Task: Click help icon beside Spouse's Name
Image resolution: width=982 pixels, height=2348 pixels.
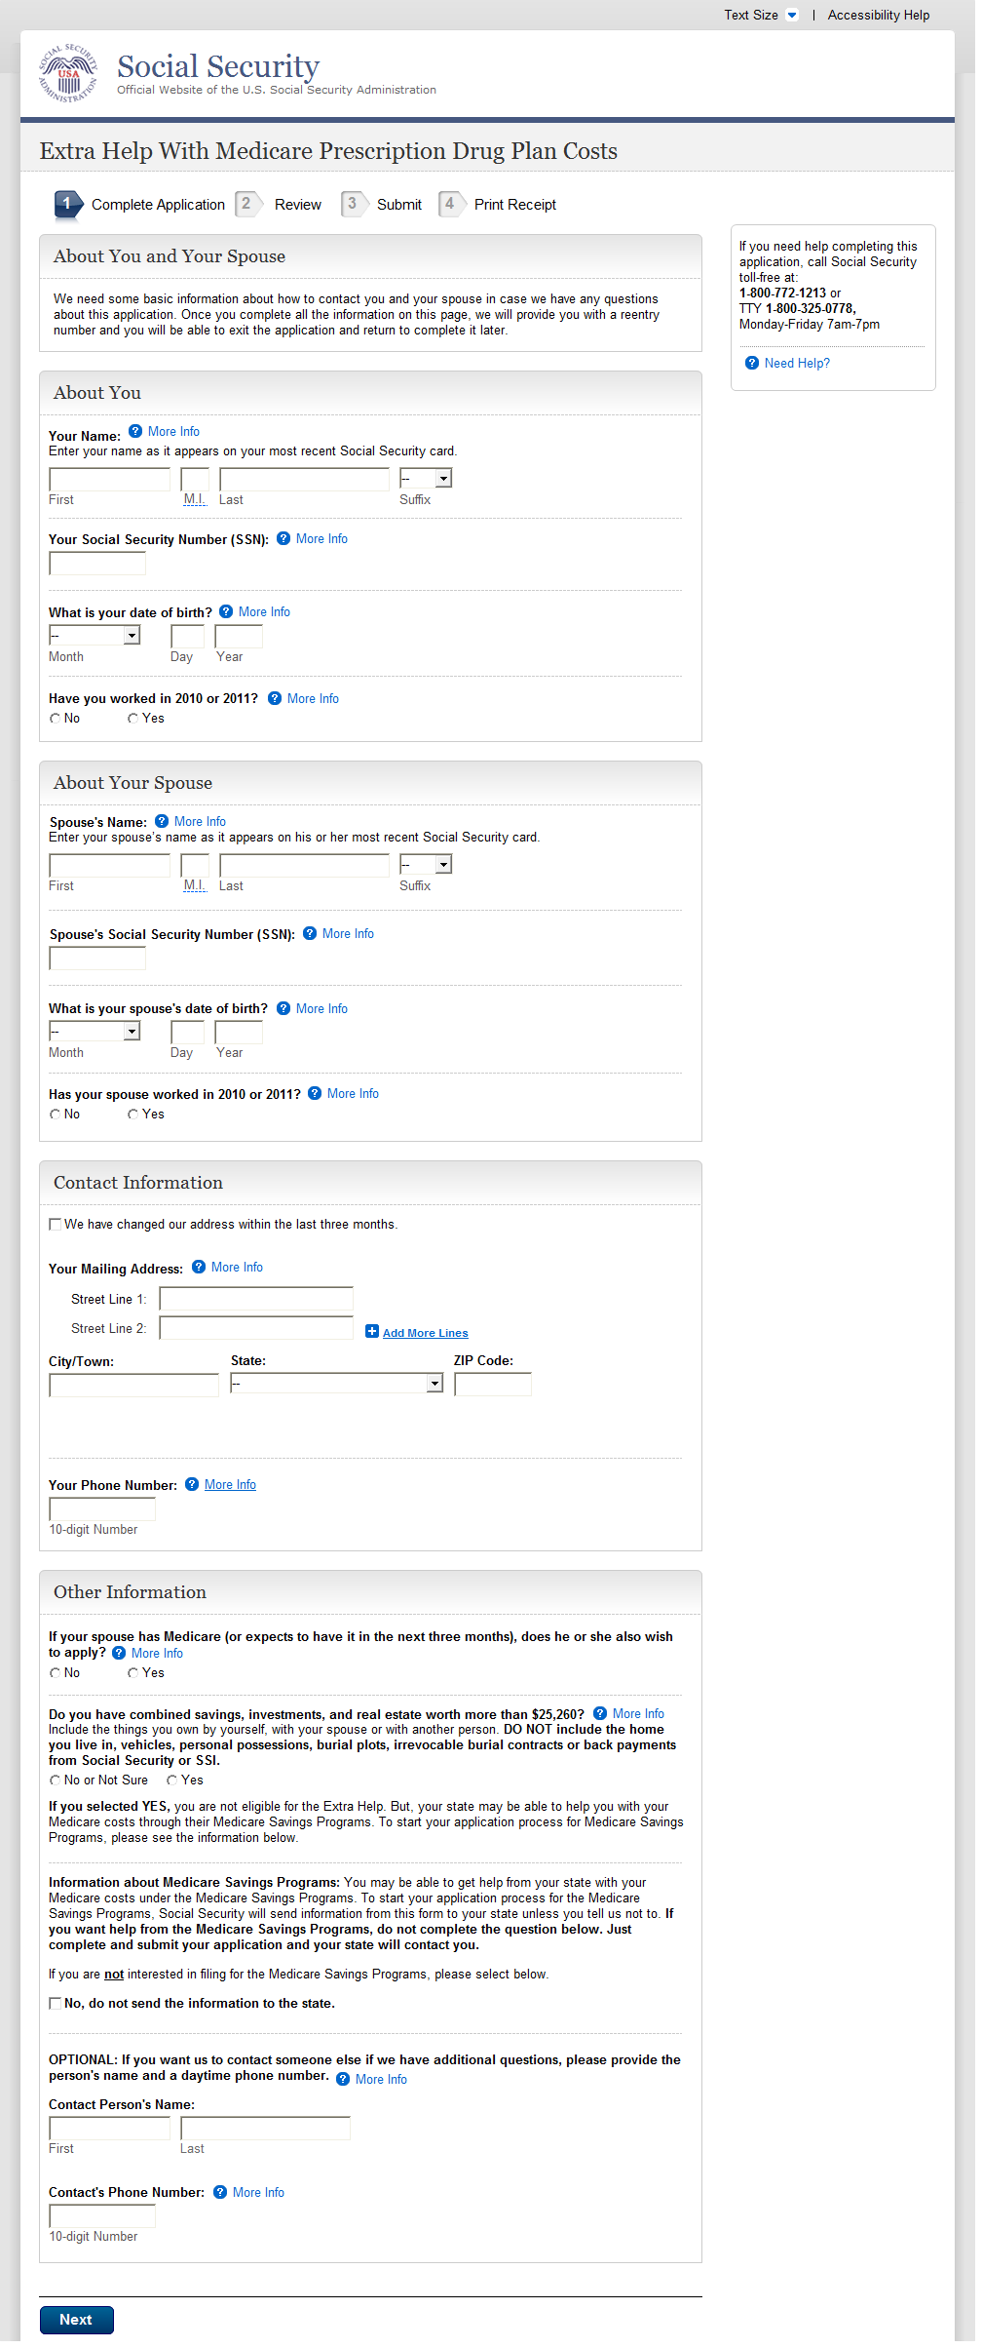Action: [x=162, y=821]
